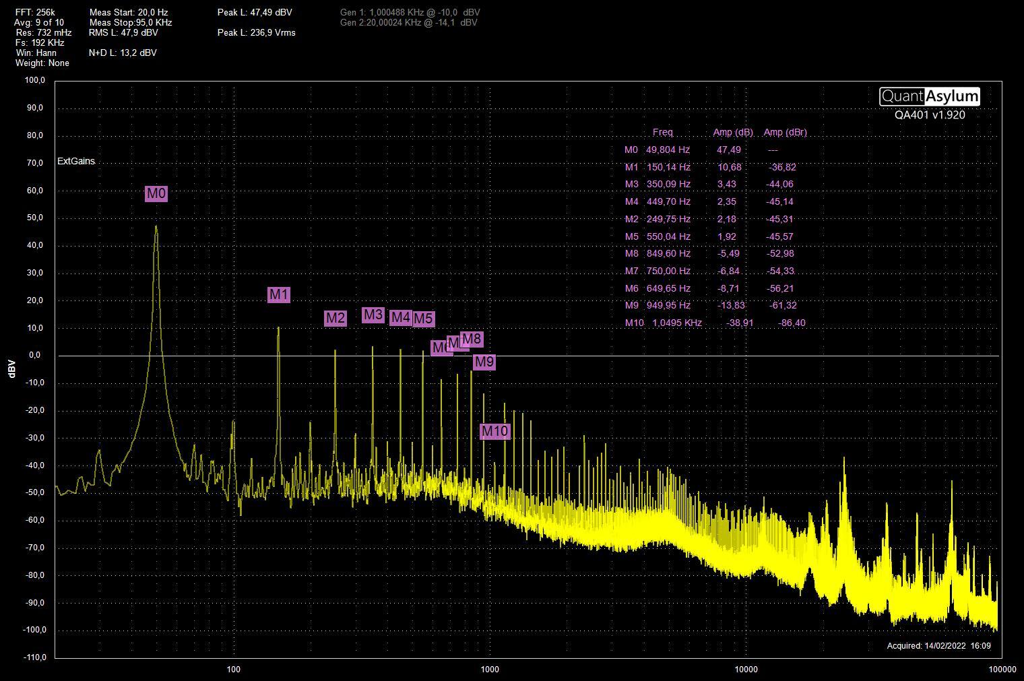Select the M10 marker flag near 1 kHz
This screenshot has height=681, width=1024.
[x=494, y=431]
